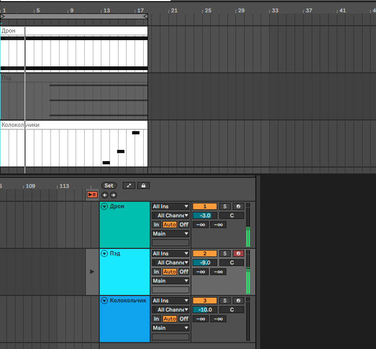Viewport: 376px width, 349px height.
Task: Select the Колокольчики clip header
Action: tap(74, 125)
